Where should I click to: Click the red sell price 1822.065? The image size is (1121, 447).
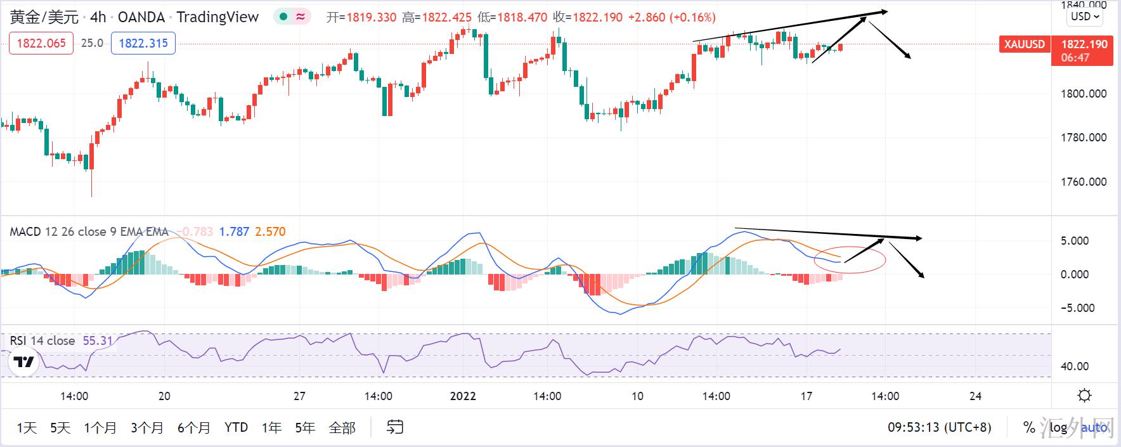(41, 43)
